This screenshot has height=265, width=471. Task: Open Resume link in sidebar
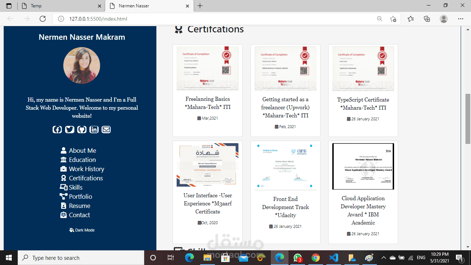(x=75, y=206)
